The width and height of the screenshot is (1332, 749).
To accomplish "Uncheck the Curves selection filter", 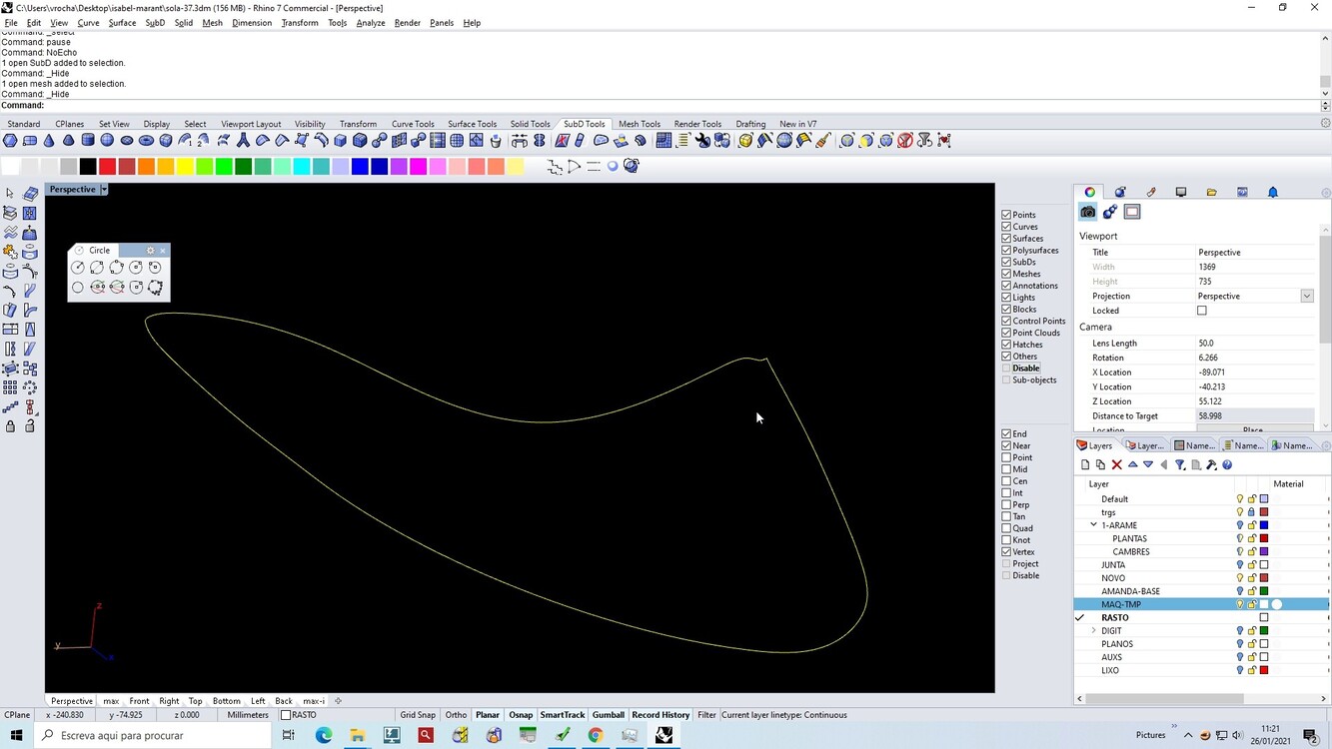I will click(x=1006, y=227).
